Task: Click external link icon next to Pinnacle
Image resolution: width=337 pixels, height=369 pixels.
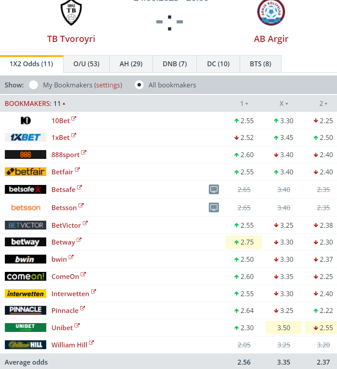Action: coord(82,308)
